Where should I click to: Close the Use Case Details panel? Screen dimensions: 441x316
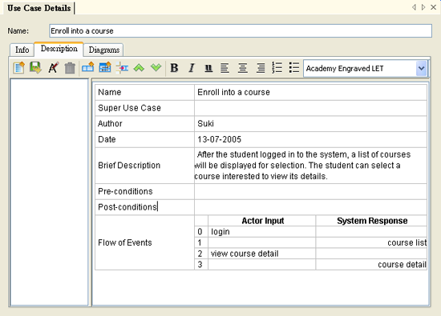tap(434, 7)
